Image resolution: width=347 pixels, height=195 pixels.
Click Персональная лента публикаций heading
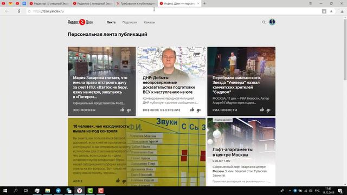(x=107, y=34)
